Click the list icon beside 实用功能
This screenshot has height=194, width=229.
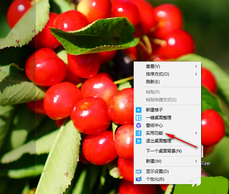138,133
